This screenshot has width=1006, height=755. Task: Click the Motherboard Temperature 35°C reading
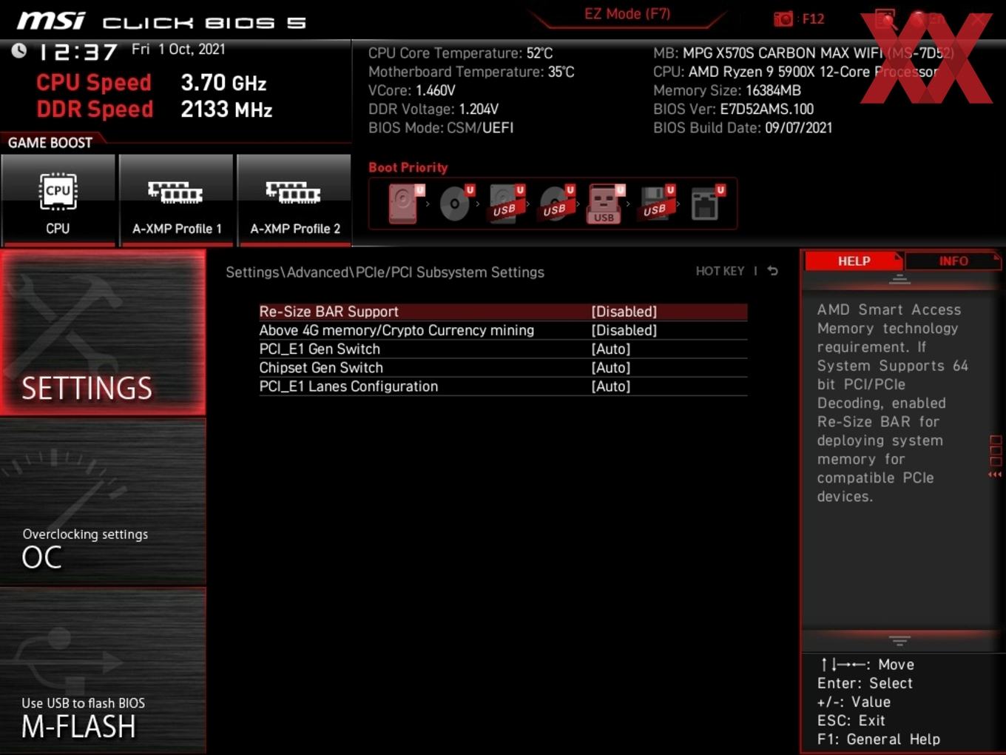471,72
